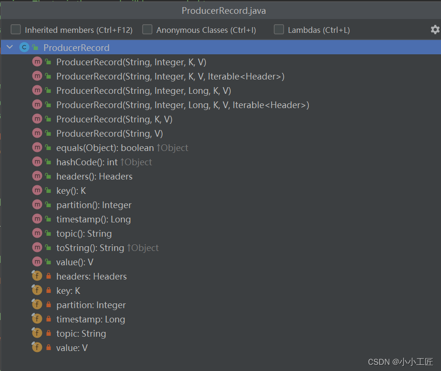The image size is (441, 371).
Task: Click method icon beside toString()
Action: pyautogui.click(x=37, y=248)
